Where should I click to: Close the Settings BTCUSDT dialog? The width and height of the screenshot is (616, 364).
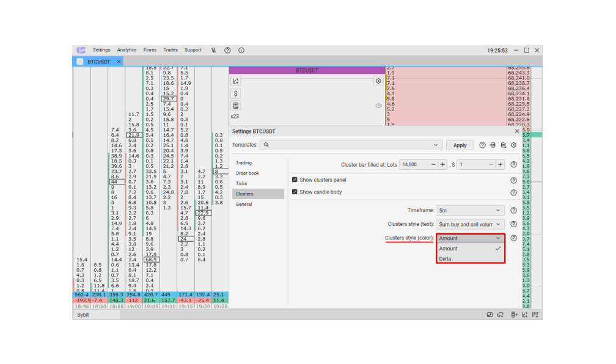[517, 131]
